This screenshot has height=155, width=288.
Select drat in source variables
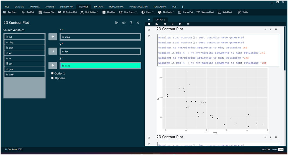coord(24,48)
